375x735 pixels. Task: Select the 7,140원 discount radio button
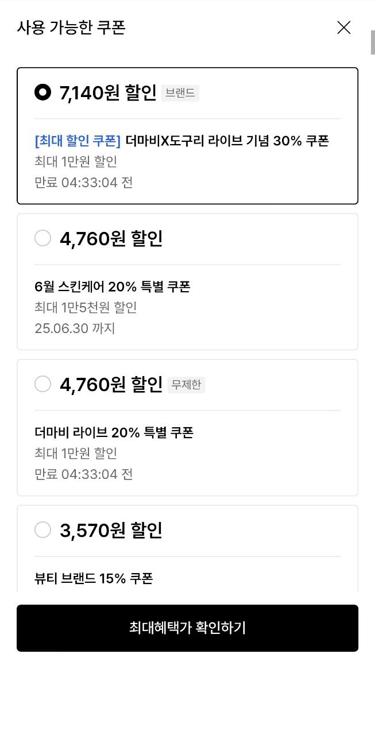[x=43, y=92]
